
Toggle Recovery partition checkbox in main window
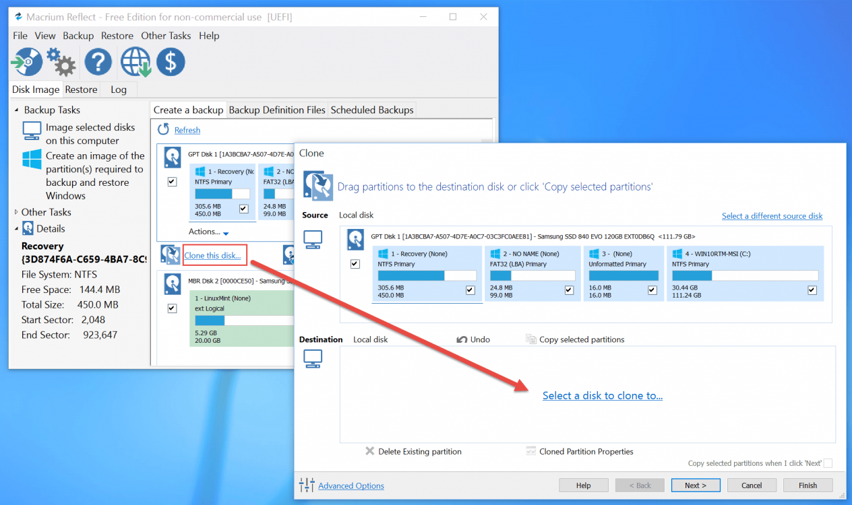[244, 209]
